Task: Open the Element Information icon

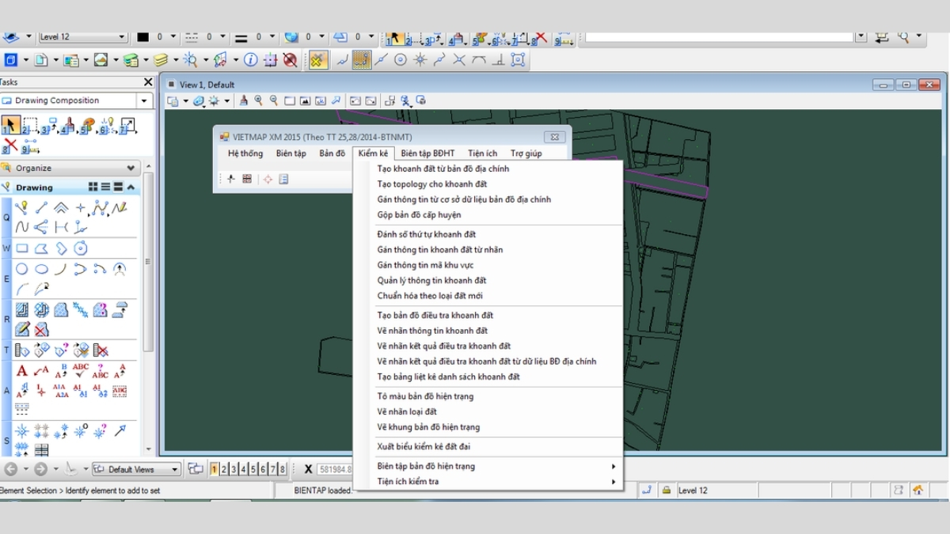Action: click(250, 59)
